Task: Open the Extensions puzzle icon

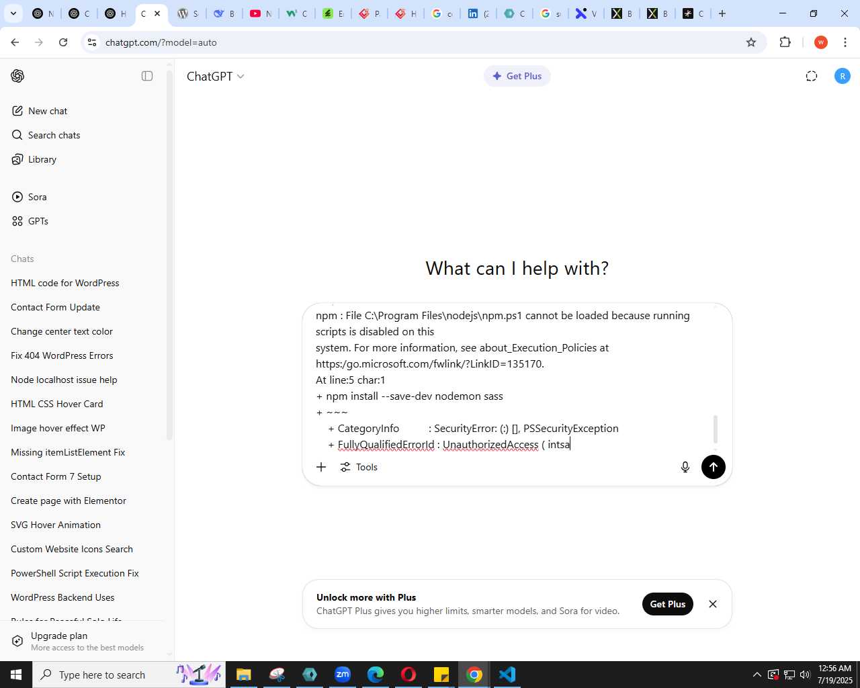Action: point(785,42)
